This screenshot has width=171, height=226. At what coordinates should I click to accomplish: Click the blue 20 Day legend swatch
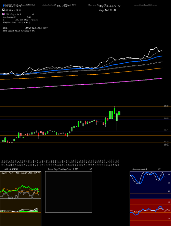pyautogui.click(x=3, y=6)
